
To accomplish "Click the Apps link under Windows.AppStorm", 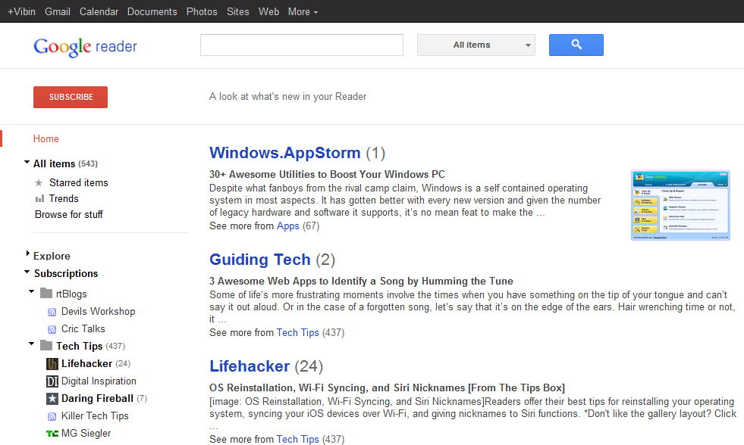I will tap(288, 226).
